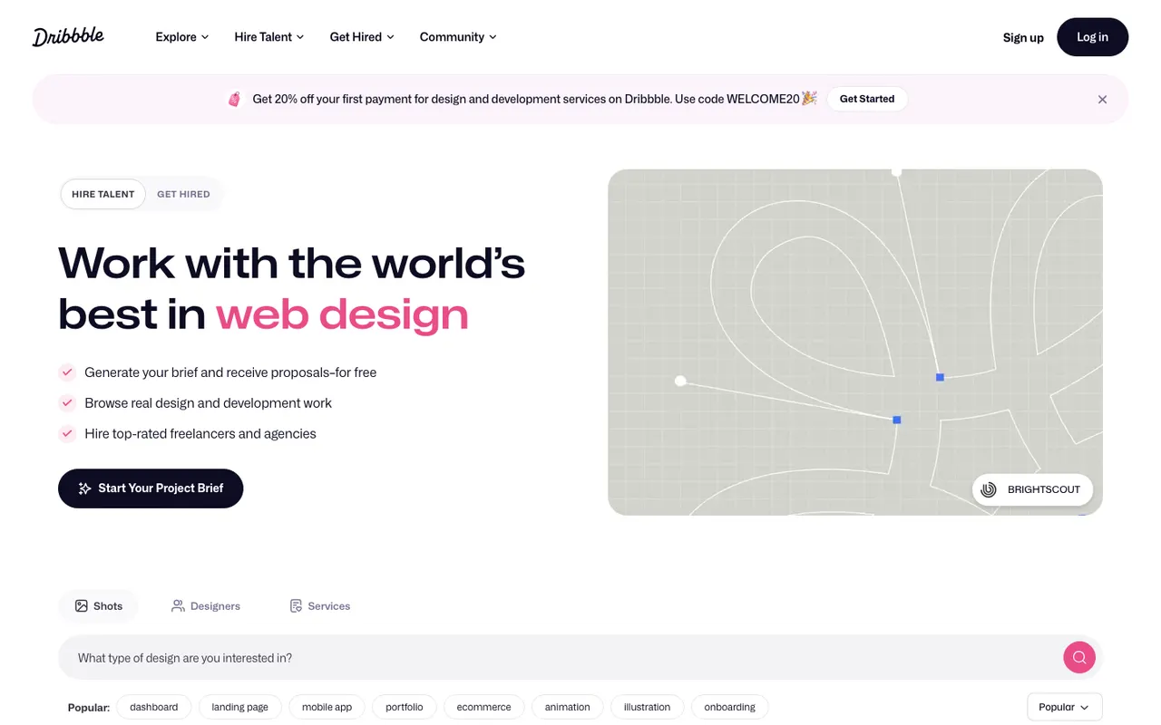
Task: Select the onboarding tag
Action: [x=730, y=707]
